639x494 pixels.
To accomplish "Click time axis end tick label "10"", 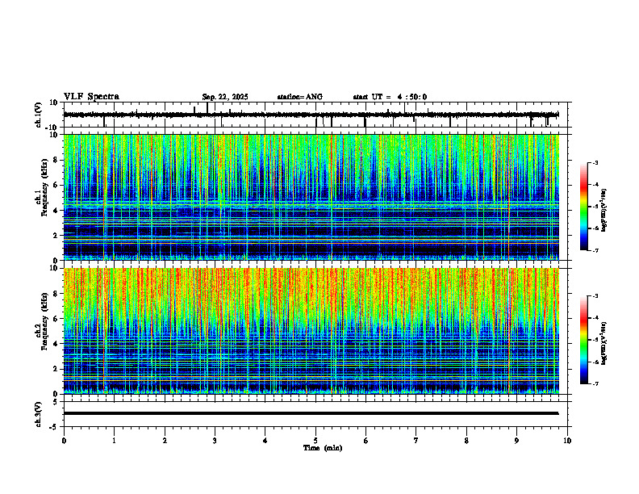I will coord(567,441).
